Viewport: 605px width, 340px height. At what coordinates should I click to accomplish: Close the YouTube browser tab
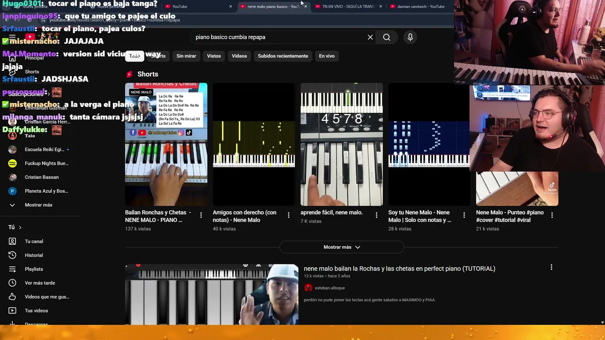tap(231, 7)
